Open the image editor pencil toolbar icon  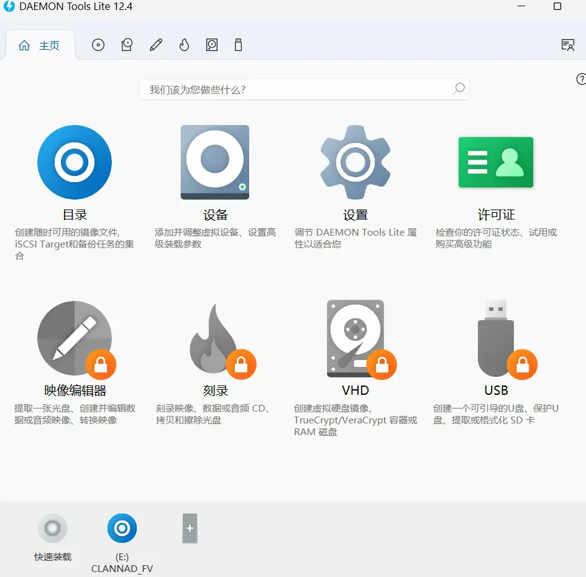(156, 45)
